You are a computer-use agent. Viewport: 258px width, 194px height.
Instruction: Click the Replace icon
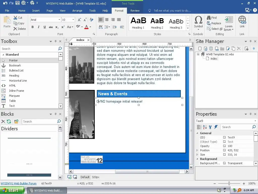coord(209,23)
